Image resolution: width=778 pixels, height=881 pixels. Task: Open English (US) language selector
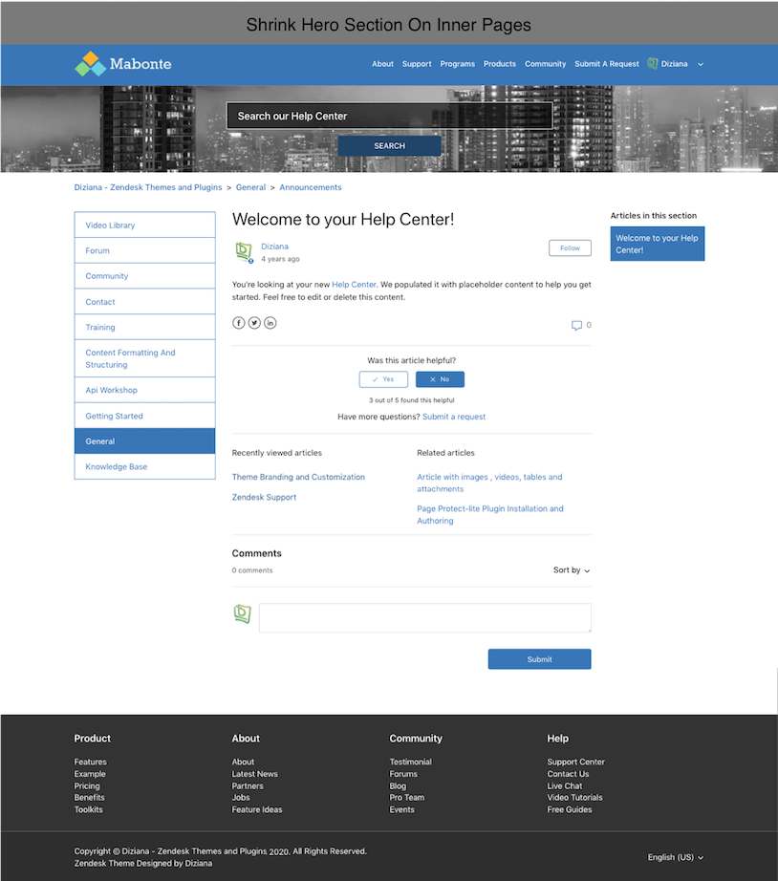click(x=675, y=857)
